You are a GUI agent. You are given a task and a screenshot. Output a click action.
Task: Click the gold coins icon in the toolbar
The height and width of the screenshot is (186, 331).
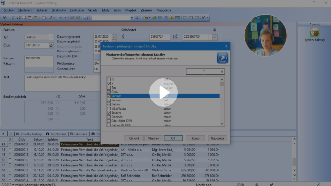[172, 17]
